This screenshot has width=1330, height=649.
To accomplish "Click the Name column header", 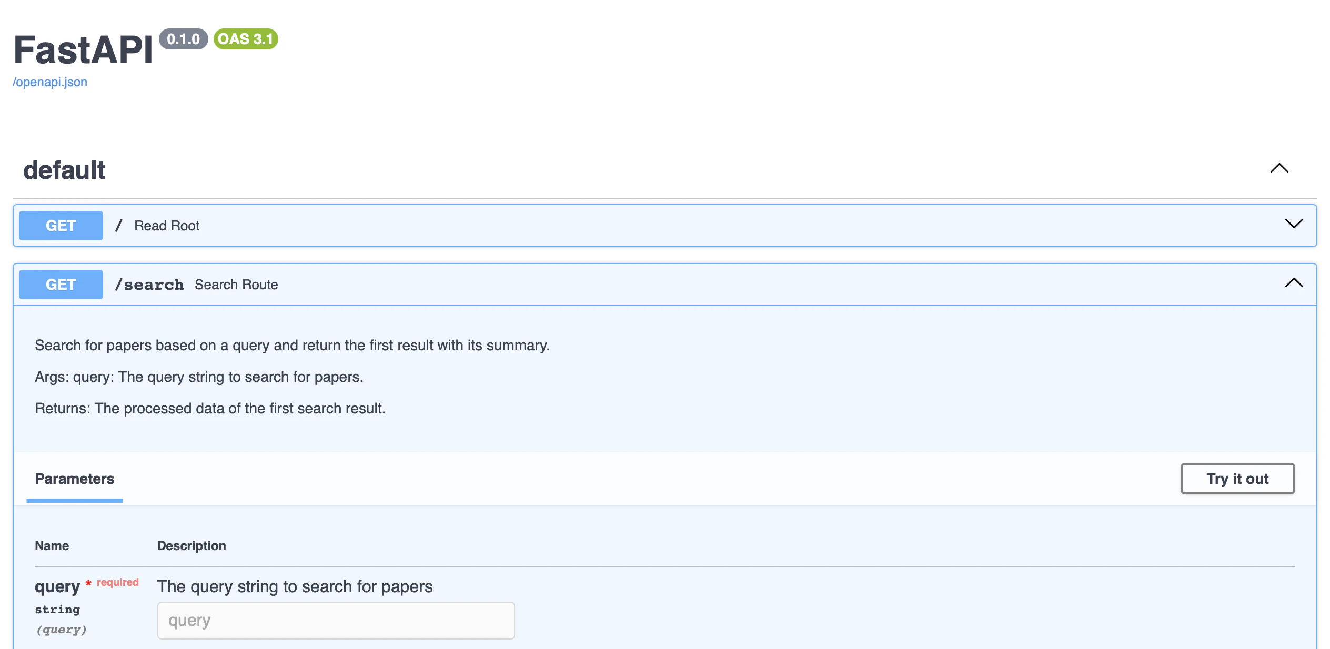I will (52, 546).
